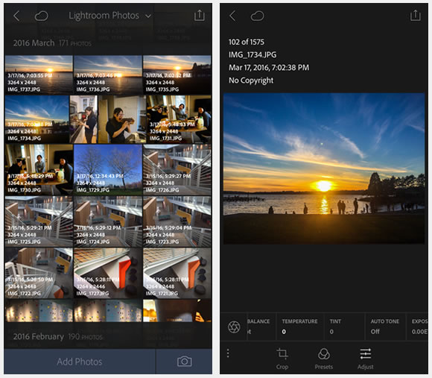The image size is (432, 378).
Task: Open the camera from the Add Photos bar
Action: (x=184, y=362)
